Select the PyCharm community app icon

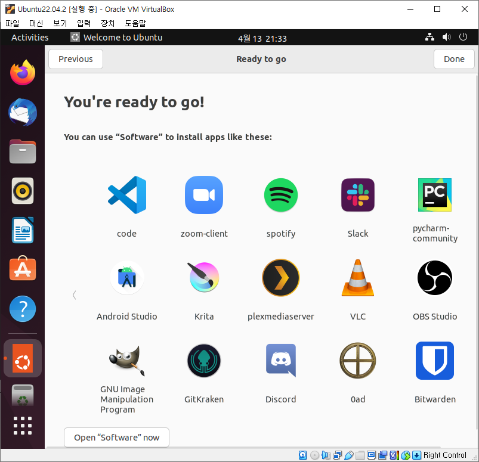point(435,195)
